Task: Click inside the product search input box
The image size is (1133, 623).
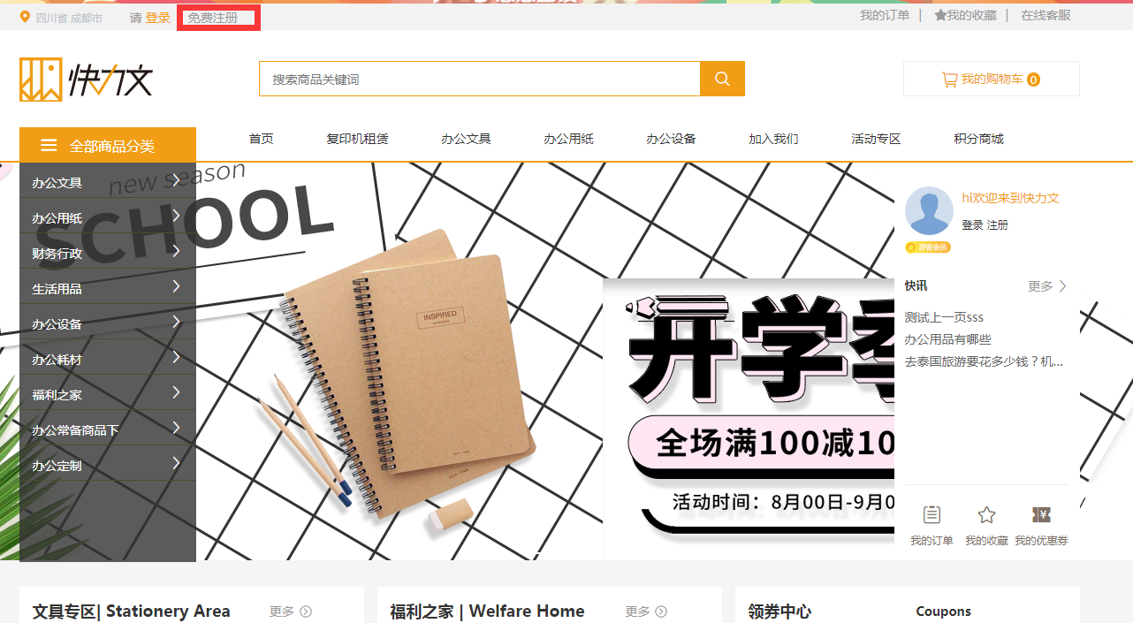Action: (x=477, y=78)
